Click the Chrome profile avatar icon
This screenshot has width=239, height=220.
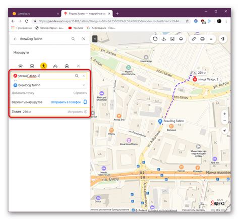(219, 21)
